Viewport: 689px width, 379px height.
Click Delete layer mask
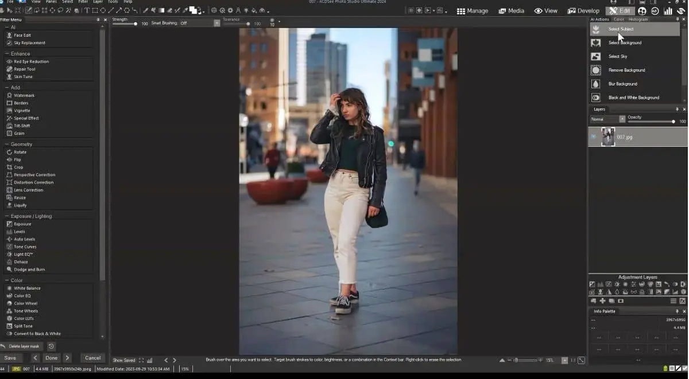(x=21, y=346)
